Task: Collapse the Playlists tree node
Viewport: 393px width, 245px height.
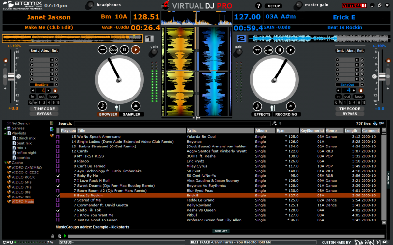Action: click(x=5, y=133)
